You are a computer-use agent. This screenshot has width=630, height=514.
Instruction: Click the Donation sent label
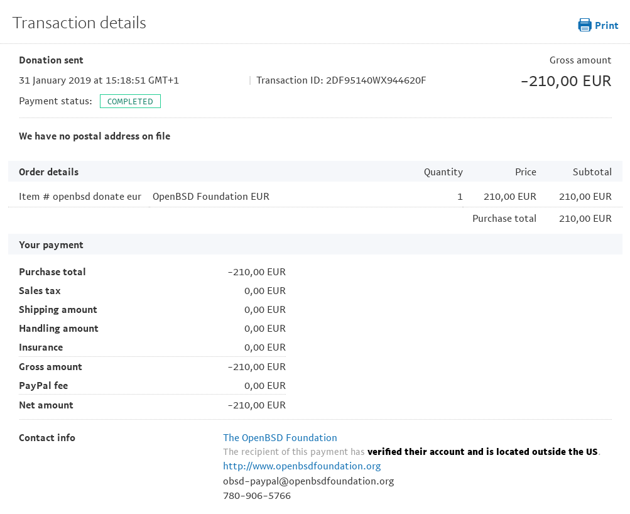coord(51,60)
